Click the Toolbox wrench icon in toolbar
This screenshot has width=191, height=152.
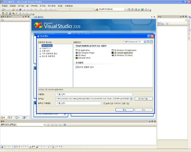(x=139, y=9)
